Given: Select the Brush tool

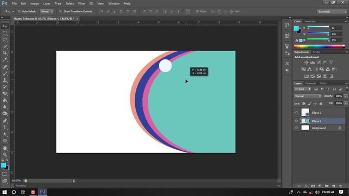Looking at the screenshot, I should (5, 73).
